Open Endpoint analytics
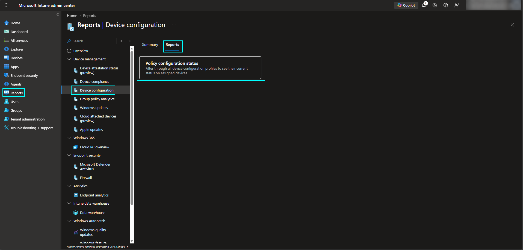This screenshot has width=523, height=250. coord(94,195)
